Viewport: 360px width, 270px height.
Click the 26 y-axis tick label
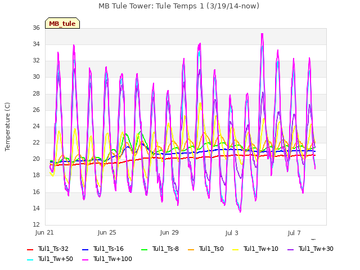point(36,110)
